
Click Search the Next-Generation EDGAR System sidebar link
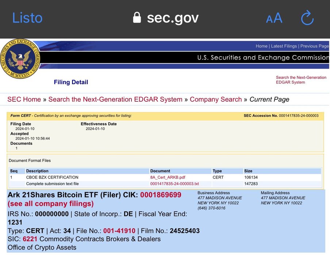301,80
